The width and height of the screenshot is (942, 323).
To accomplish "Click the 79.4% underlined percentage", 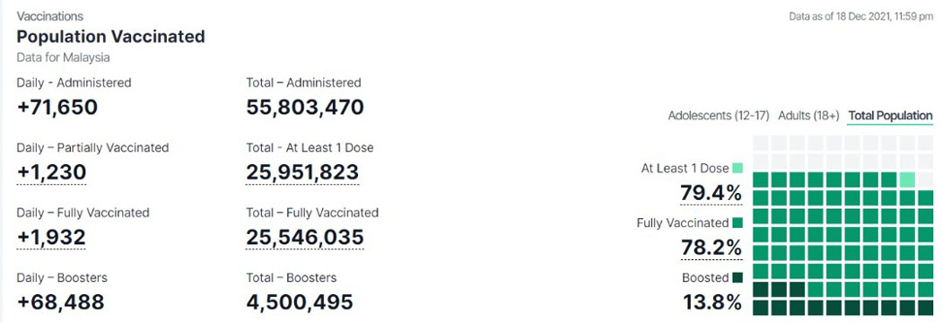I will [711, 193].
